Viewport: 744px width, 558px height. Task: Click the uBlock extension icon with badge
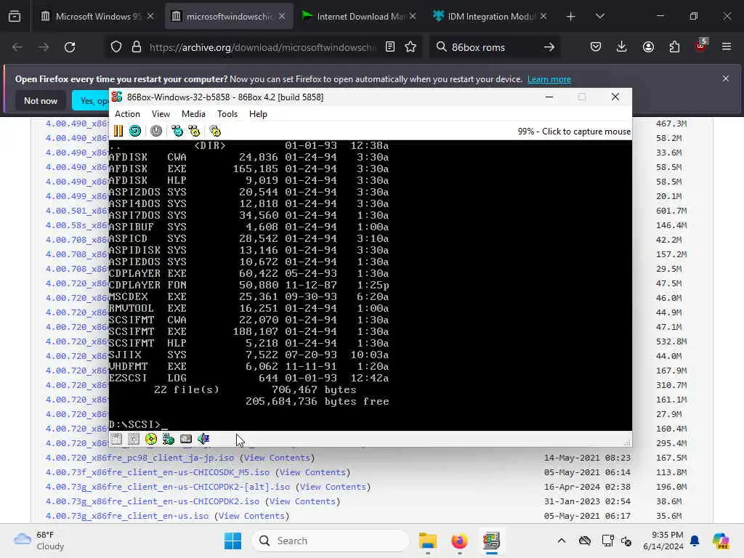700,46
